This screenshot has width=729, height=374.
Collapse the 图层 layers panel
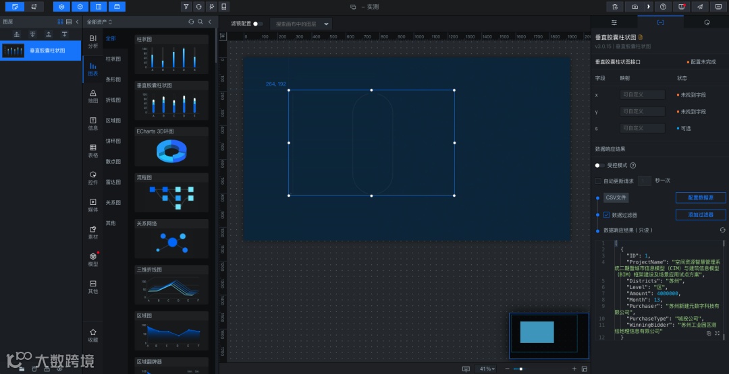(x=77, y=22)
